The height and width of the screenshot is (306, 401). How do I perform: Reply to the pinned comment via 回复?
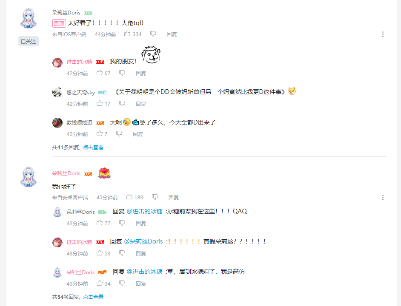(x=172, y=34)
